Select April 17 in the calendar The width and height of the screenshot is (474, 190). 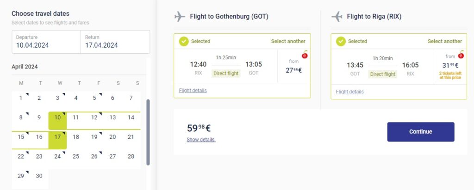pyautogui.click(x=57, y=137)
